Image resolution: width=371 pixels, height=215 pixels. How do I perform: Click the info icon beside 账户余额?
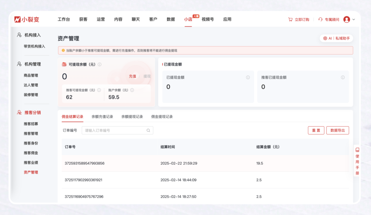tap(132, 90)
